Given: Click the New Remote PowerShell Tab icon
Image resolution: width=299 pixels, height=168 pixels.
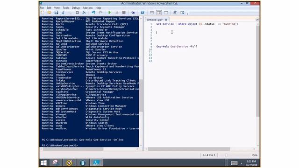Looking at the screenshot, I should point(133,13).
